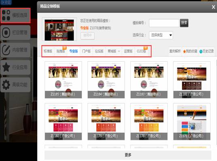Open 模板选择 sidebar icon
This screenshot has width=217, height=161.
(6, 15)
